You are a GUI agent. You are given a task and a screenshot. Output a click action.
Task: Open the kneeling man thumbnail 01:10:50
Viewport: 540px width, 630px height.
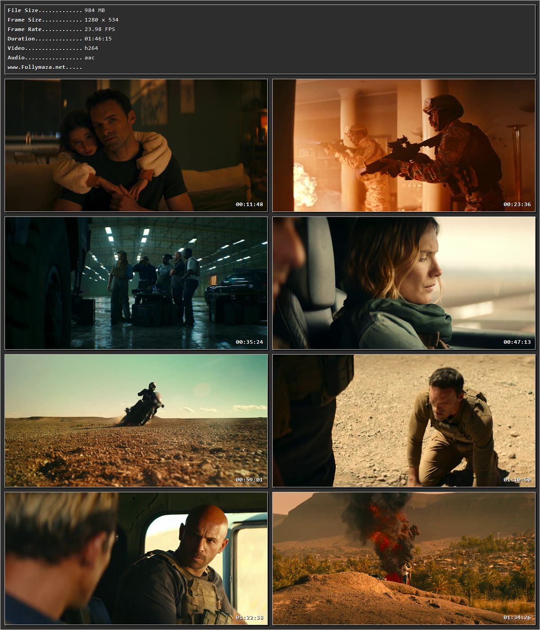pyautogui.click(x=404, y=421)
